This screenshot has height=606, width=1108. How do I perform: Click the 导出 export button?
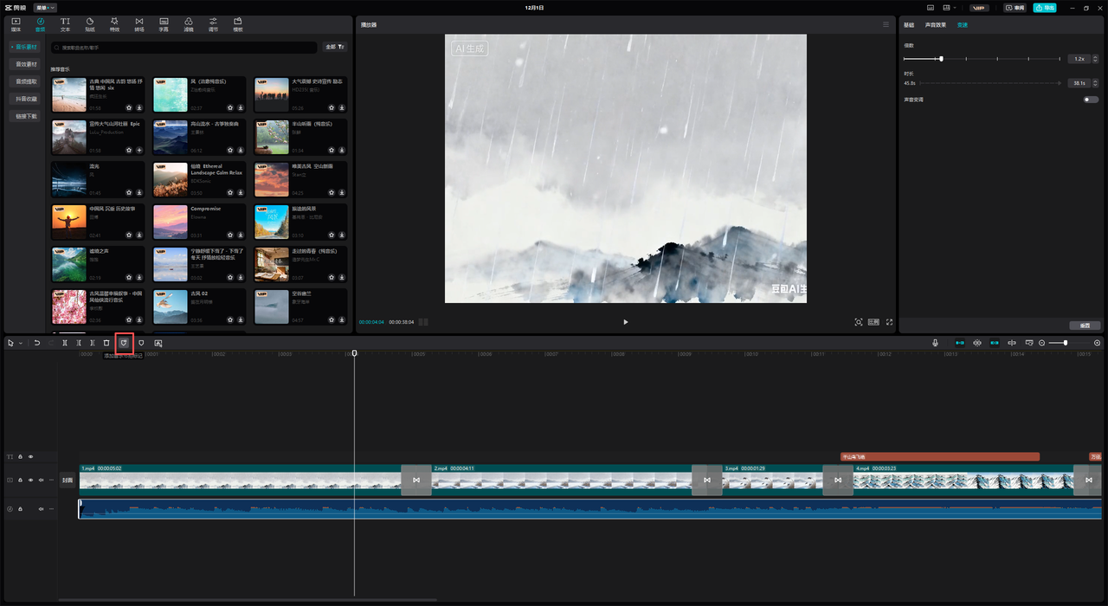pos(1045,8)
